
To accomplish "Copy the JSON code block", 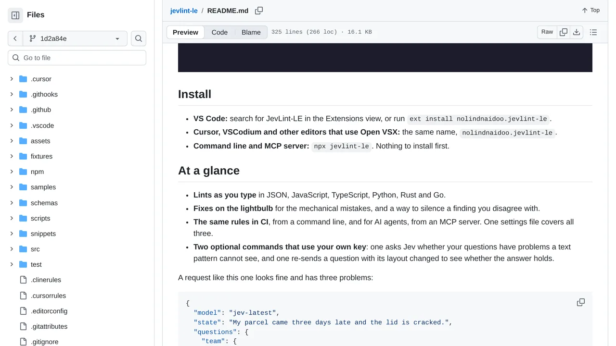I will 581,303.
